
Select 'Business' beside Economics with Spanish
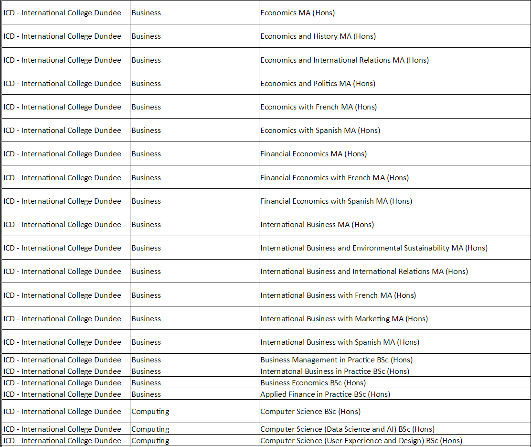(x=146, y=130)
